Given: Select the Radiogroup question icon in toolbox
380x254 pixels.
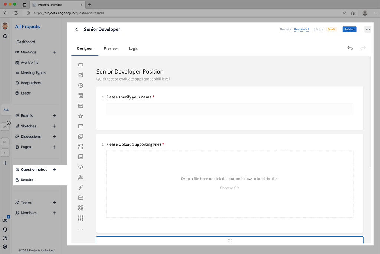Looking at the screenshot, I should tap(81, 85).
